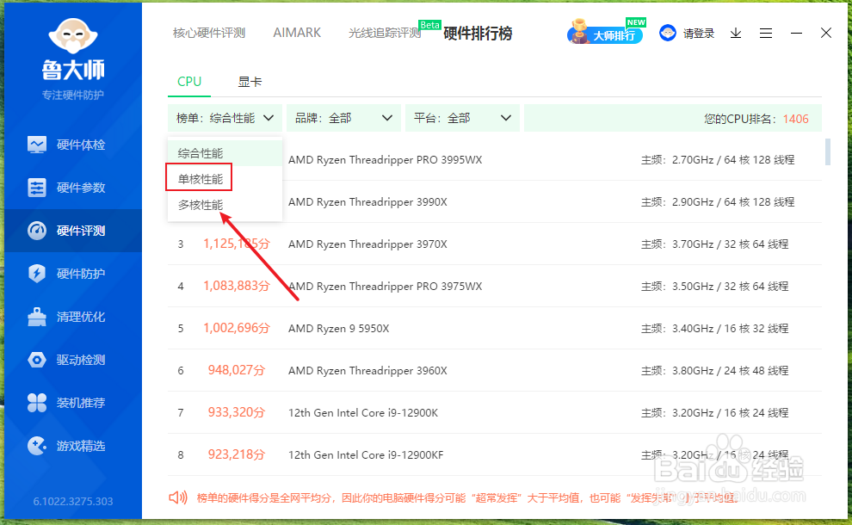Click spec 主频: 3.40GHz / 16 核 32 线程

714,328
